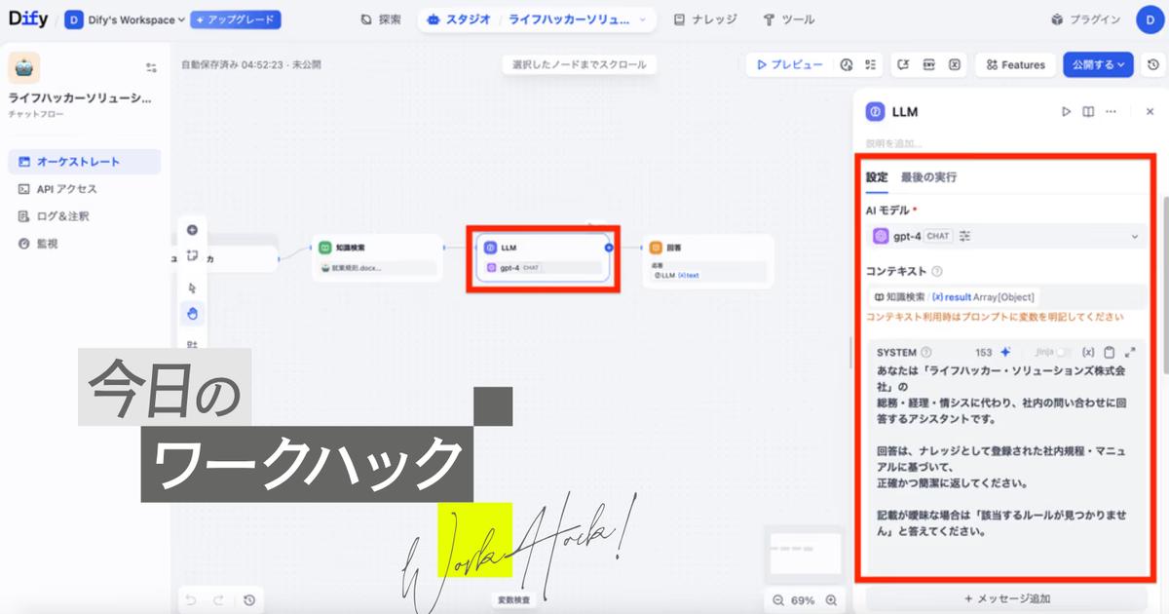1169x614 pixels.
Task: Open version history icon next to publish
Action: pos(1152,65)
